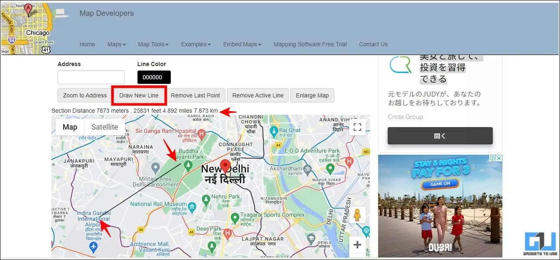Zoom in with the map plus icon
560x260 pixels.
[x=358, y=245]
